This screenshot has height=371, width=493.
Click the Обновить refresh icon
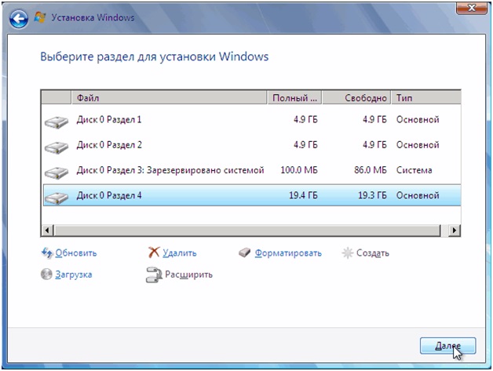click(46, 253)
